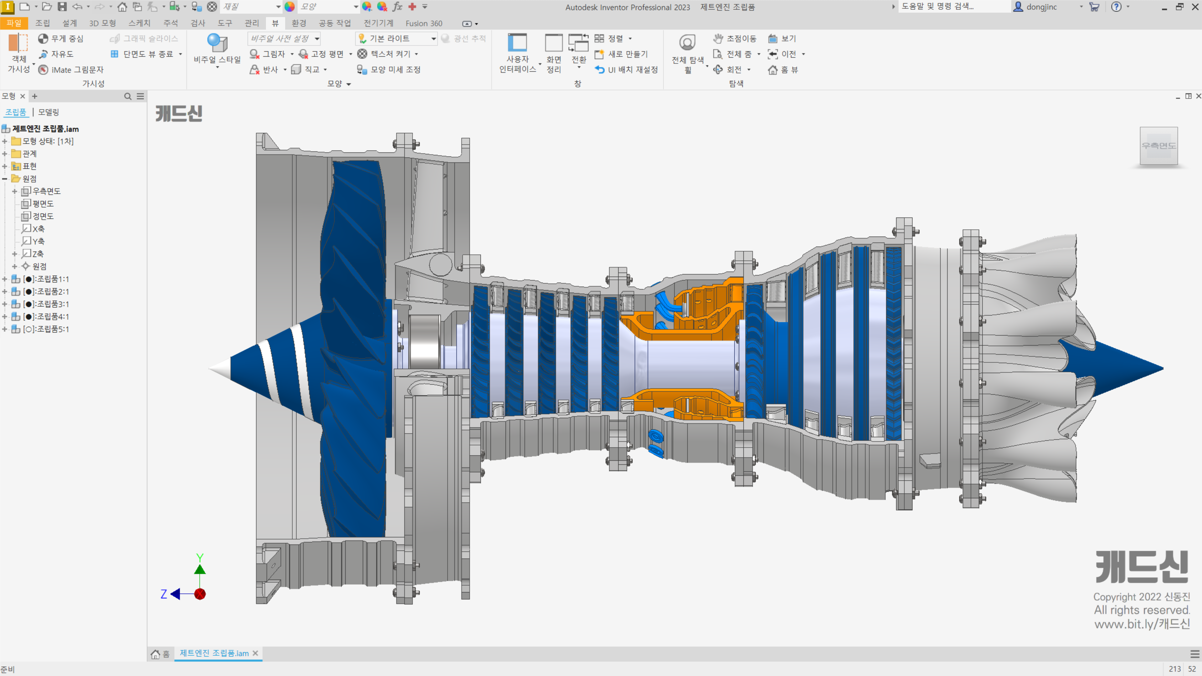1202x676 pixels.
Task: Select the 회전 orbit tool
Action: [727, 69]
